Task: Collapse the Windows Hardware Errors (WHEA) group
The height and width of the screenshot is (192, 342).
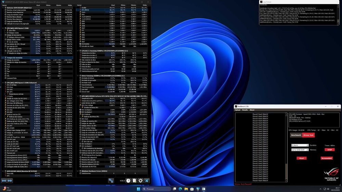Action: [x=78, y=171]
